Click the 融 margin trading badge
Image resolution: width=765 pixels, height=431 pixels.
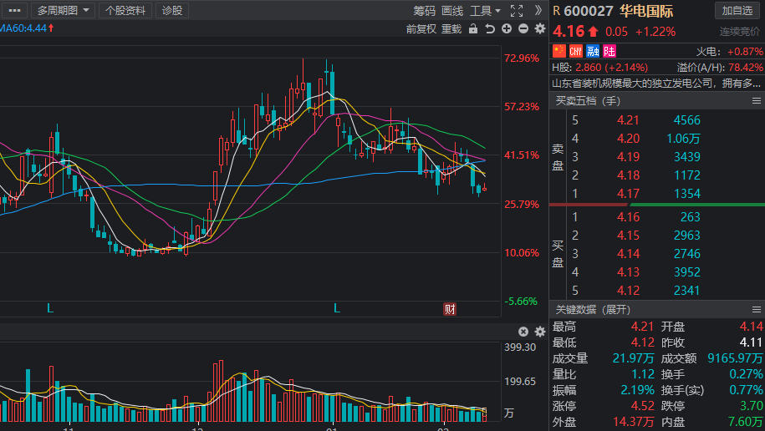pos(593,51)
